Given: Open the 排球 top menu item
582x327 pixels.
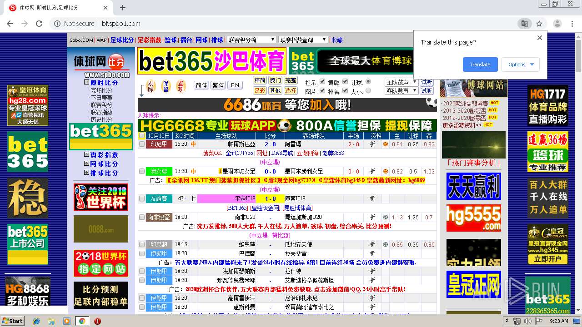Looking at the screenshot, I should tap(217, 40).
